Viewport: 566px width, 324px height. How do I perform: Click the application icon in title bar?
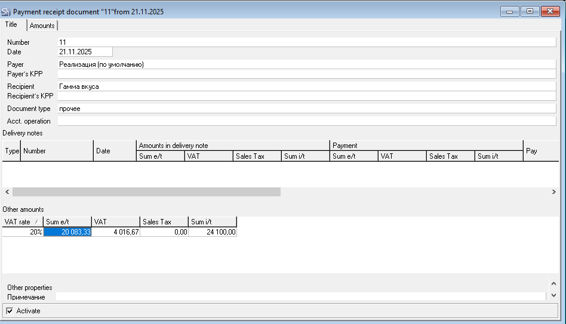pos(7,11)
